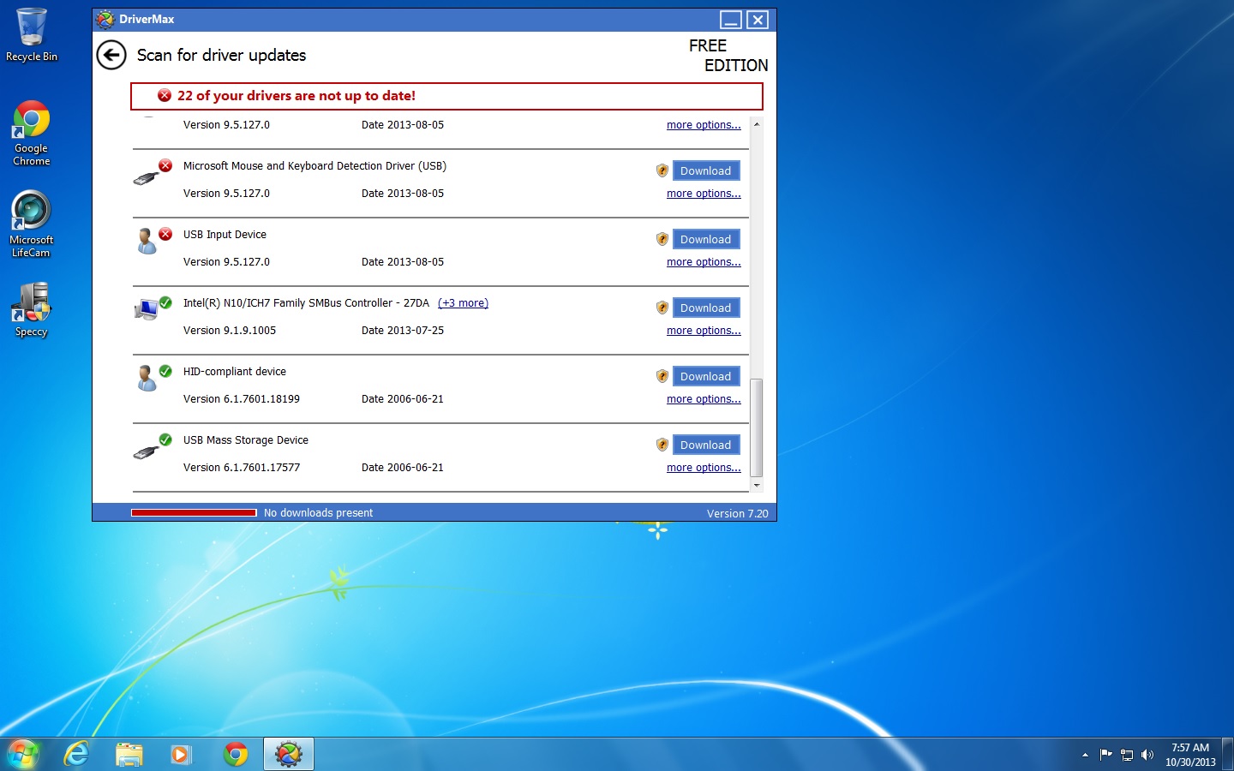Click the red download progress bar
The height and width of the screenshot is (771, 1234).
194,513
